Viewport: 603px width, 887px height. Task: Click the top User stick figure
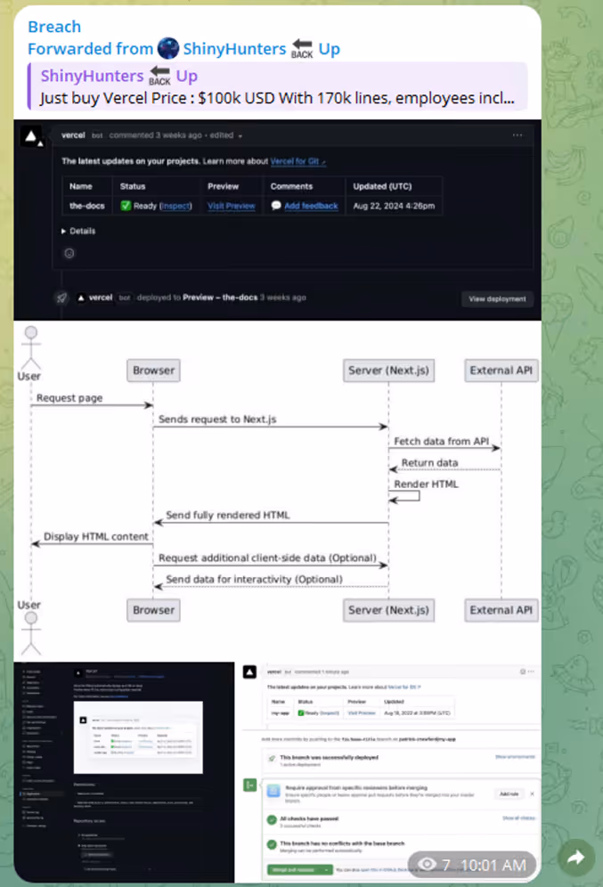coord(30,348)
